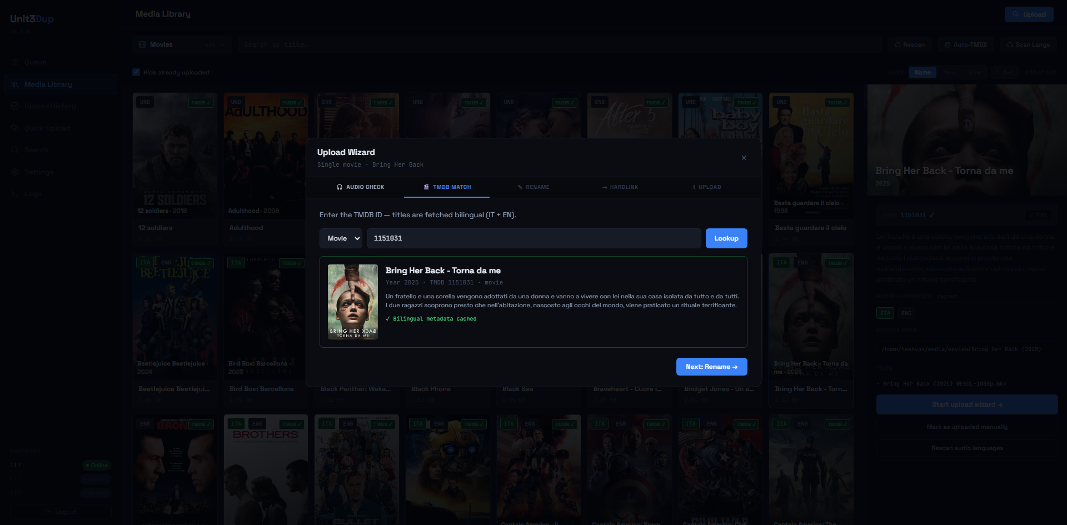Switch sorting to Year
Screen dimensions: 1067x525
coord(949,72)
